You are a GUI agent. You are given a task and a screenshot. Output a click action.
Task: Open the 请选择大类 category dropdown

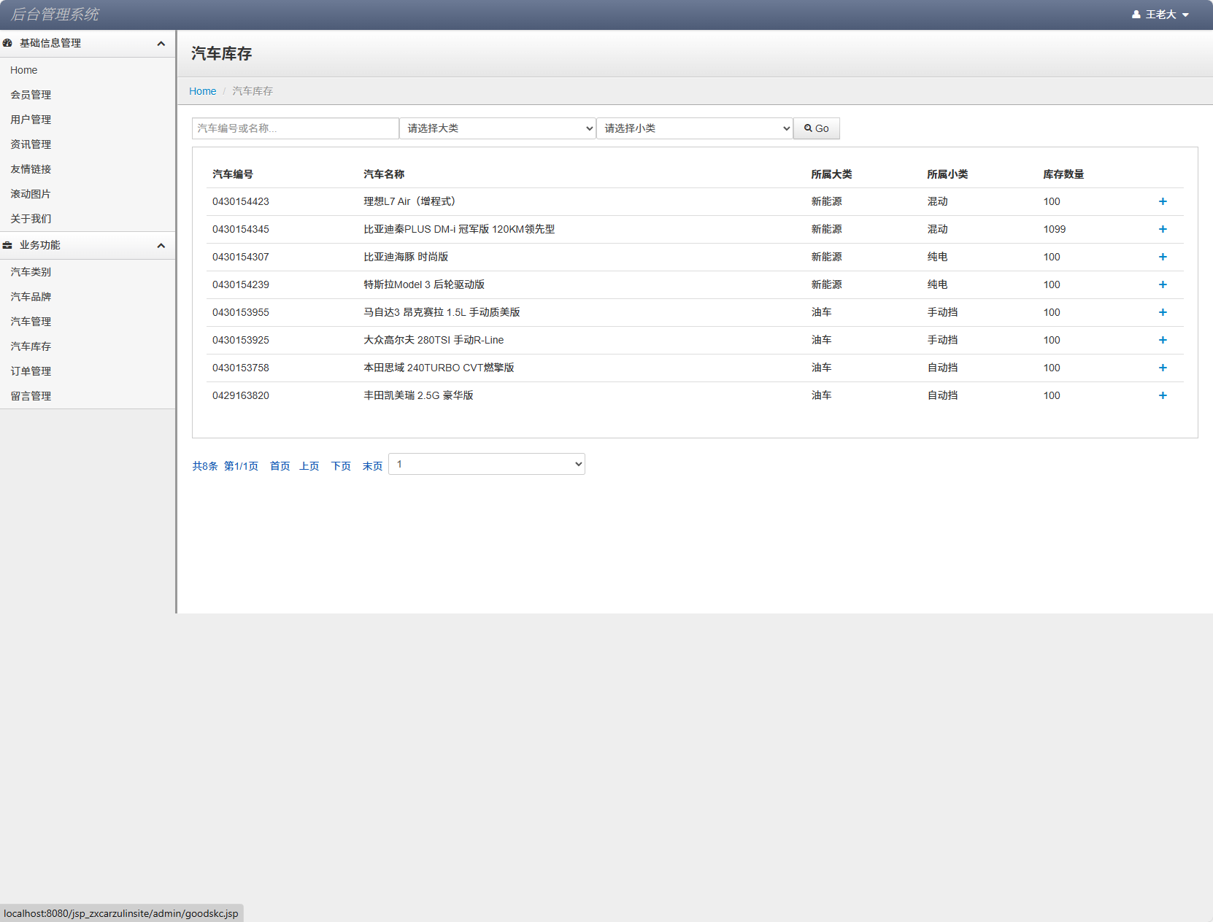pos(498,128)
